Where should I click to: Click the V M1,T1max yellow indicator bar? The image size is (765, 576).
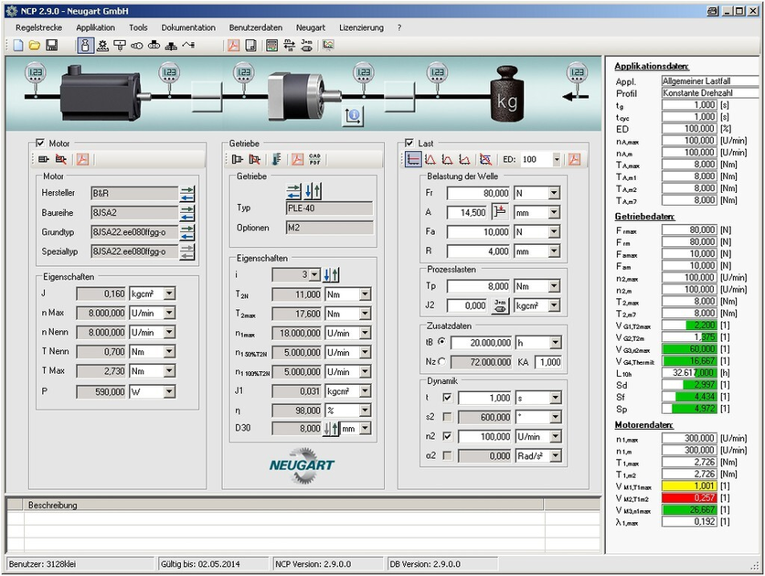click(689, 485)
